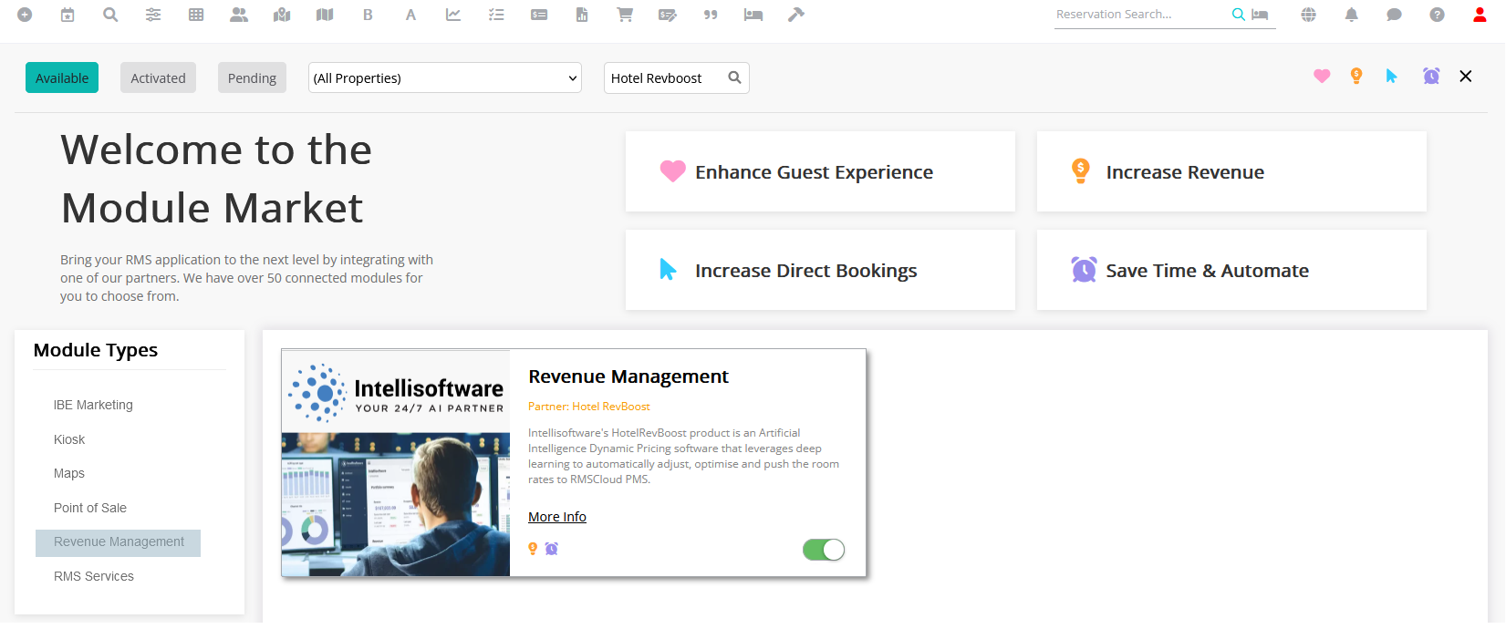Click the shopping cart icon

[x=625, y=15]
